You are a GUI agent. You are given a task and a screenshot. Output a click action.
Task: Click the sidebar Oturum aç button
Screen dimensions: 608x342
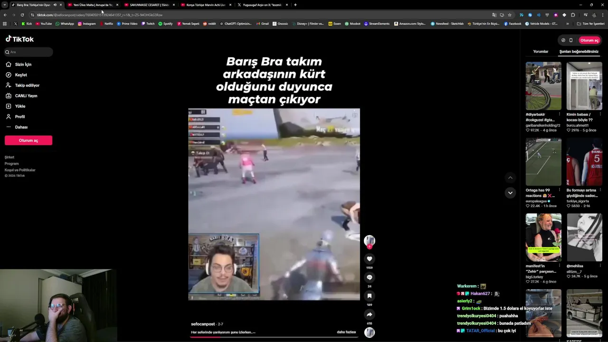28,140
